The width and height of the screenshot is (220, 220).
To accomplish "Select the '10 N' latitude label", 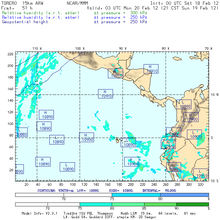I will click(x=215, y=95).
